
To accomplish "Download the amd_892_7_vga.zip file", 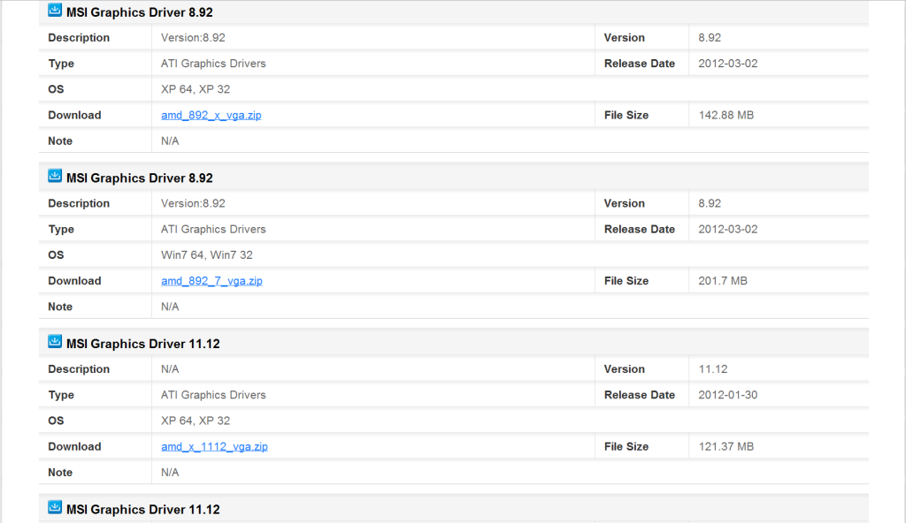I will 211,281.
